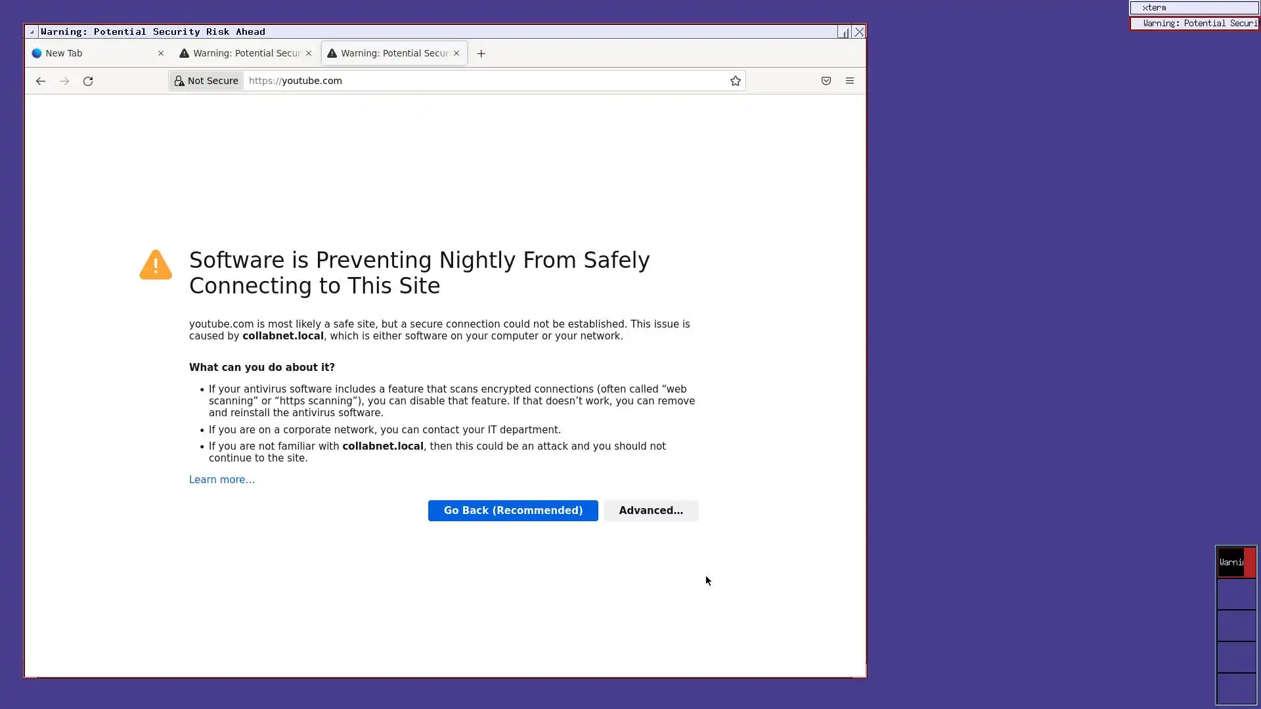The width and height of the screenshot is (1261, 709).
Task: Close the New Tab tab
Action: (x=161, y=53)
